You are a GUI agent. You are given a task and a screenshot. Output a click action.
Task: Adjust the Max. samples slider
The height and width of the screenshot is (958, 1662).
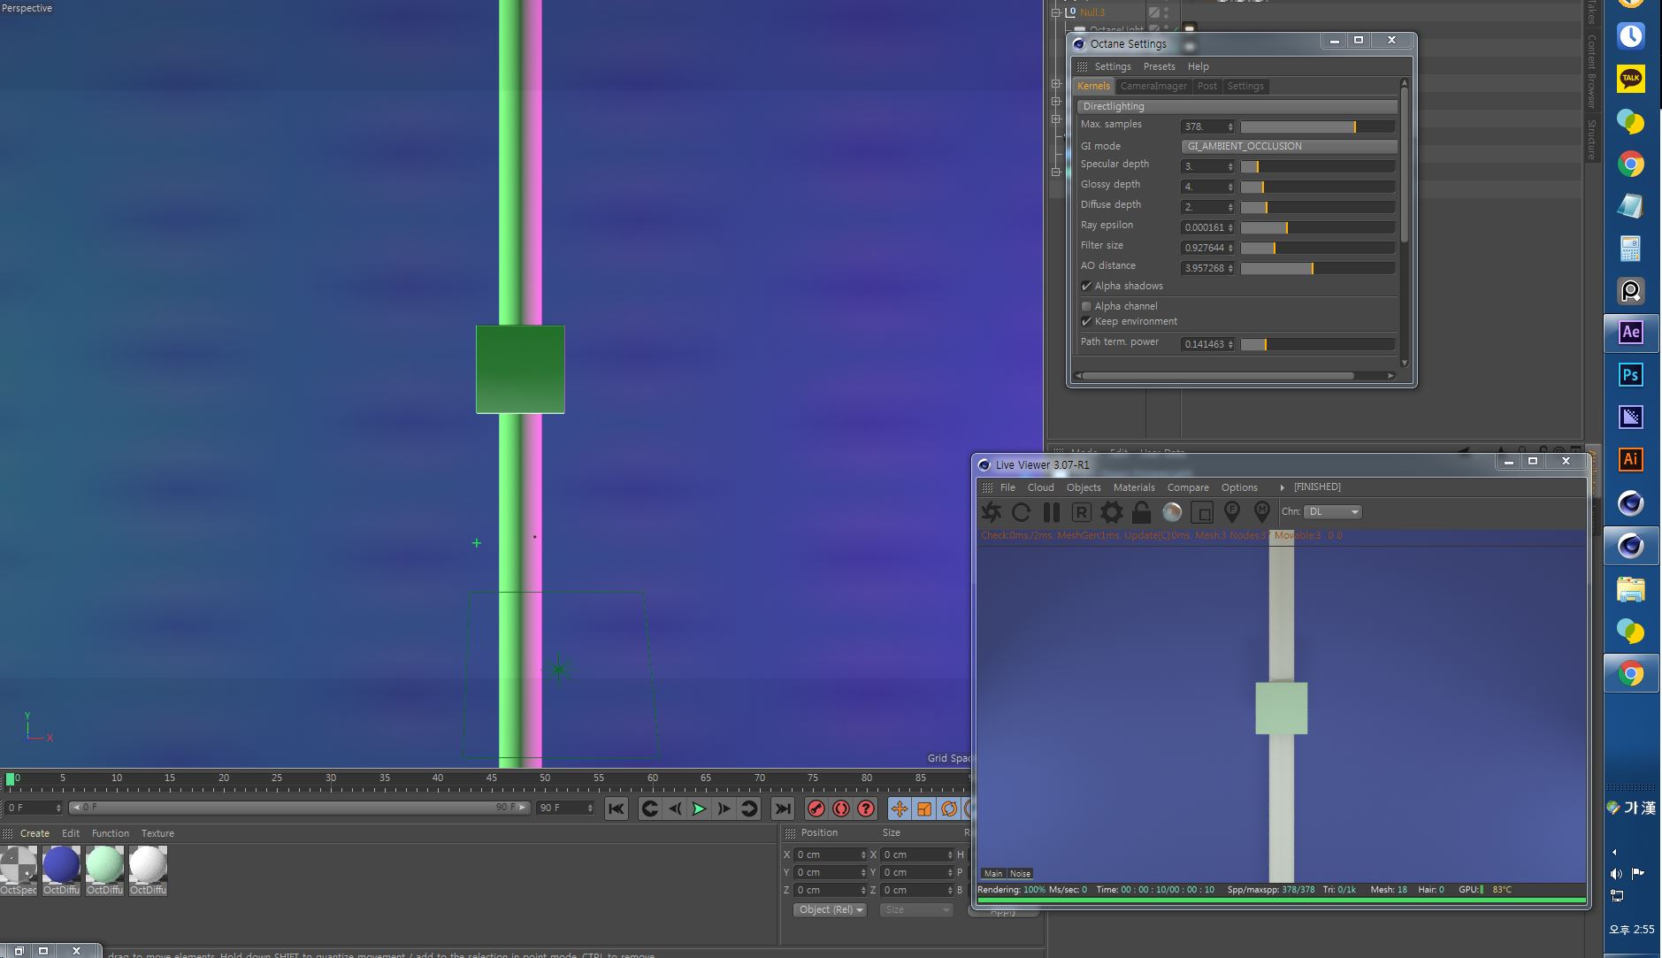(x=1317, y=126)
